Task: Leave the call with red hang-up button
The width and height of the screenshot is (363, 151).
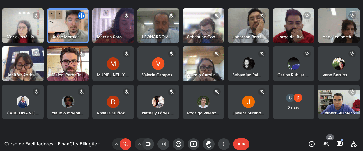Action: click(241, 144)
